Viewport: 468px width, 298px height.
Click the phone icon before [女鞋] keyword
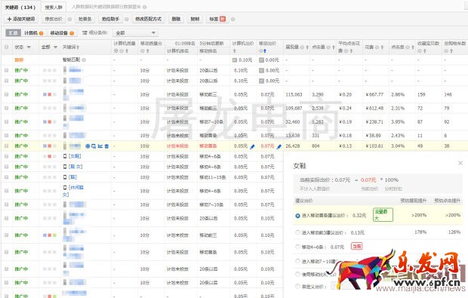[x=65, y=156]
